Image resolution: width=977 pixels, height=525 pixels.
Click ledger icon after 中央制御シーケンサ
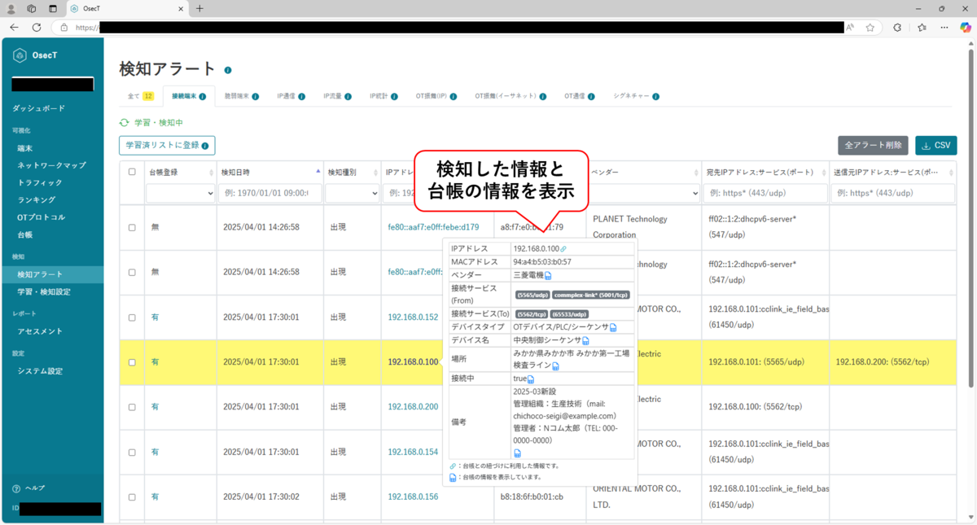click(585, 341)
